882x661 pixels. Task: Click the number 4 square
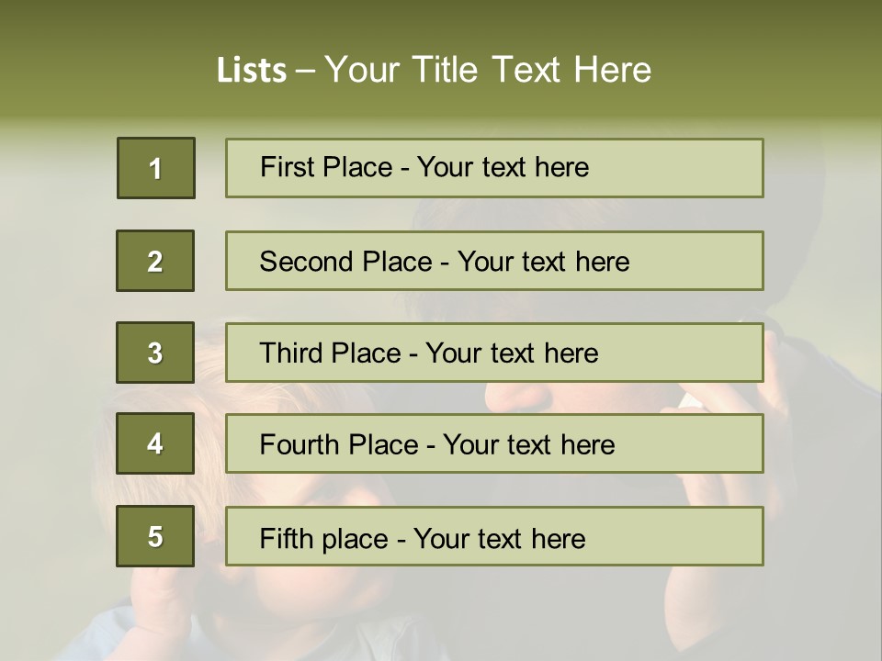click(155, 443)
